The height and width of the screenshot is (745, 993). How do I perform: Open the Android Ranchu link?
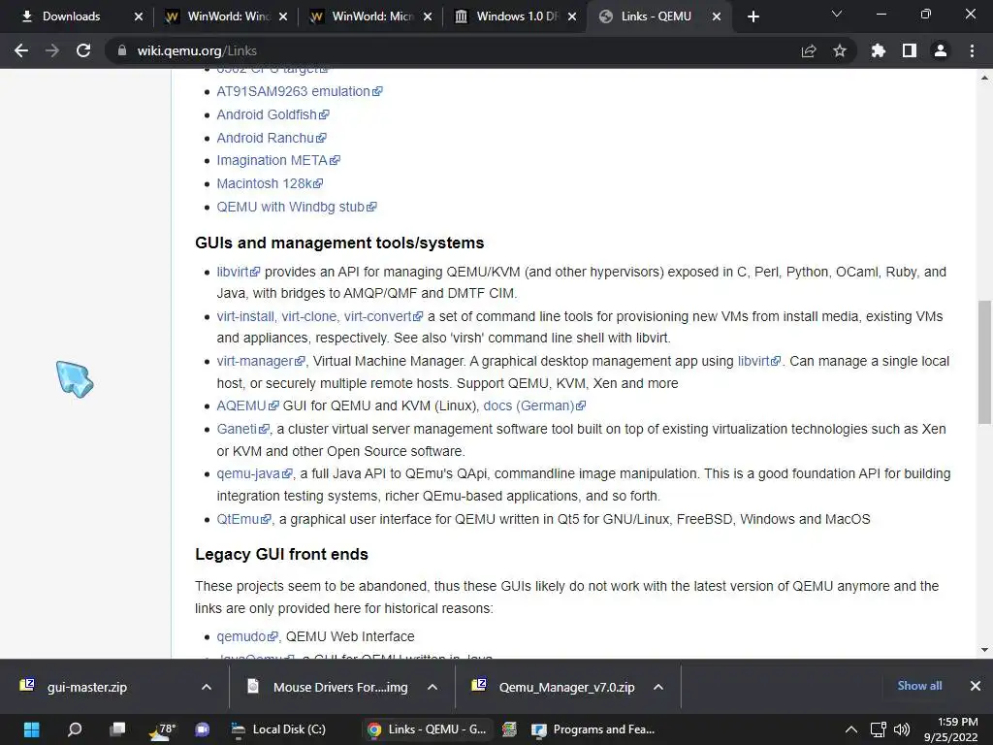click(x=272, y=138)
